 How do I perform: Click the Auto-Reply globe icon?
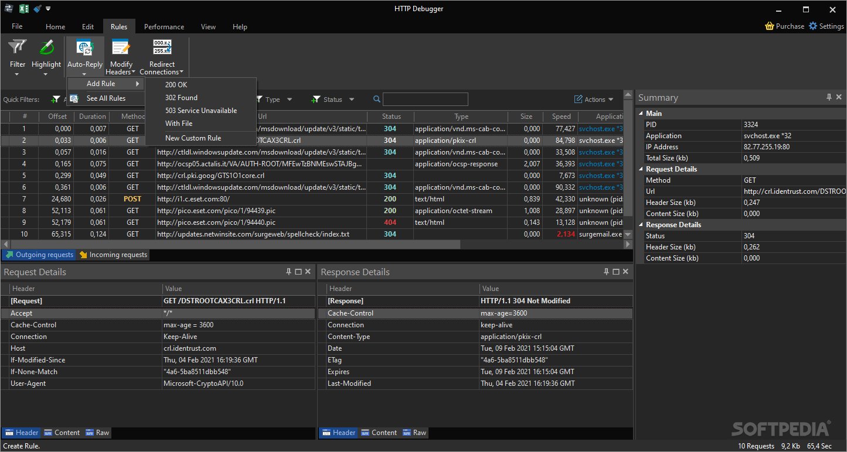coord(85,48)
